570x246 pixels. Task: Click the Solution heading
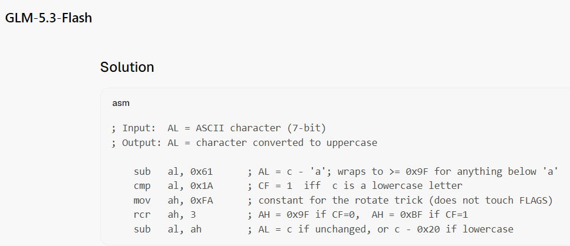point(127,67)
